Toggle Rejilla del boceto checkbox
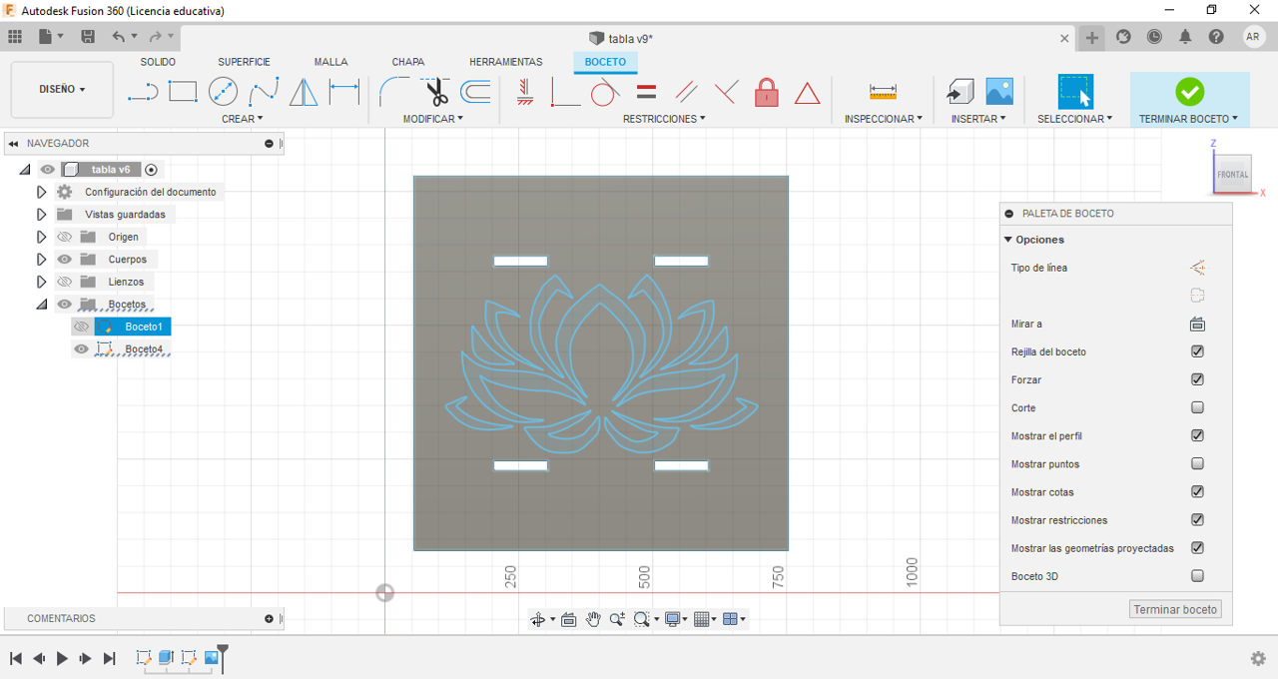This screenshot has width=1278, height=679. pyautogui.click(x=1197, y=351)
